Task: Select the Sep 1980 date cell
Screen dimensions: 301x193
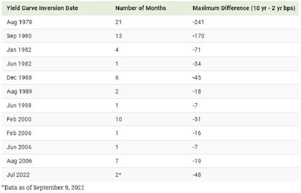Action: click(x=19, y=36)
